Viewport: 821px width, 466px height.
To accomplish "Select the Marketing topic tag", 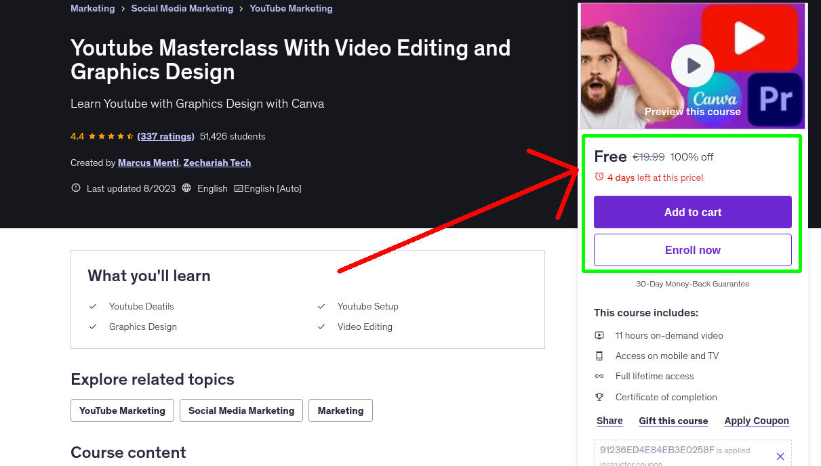I will click(340, 410).
